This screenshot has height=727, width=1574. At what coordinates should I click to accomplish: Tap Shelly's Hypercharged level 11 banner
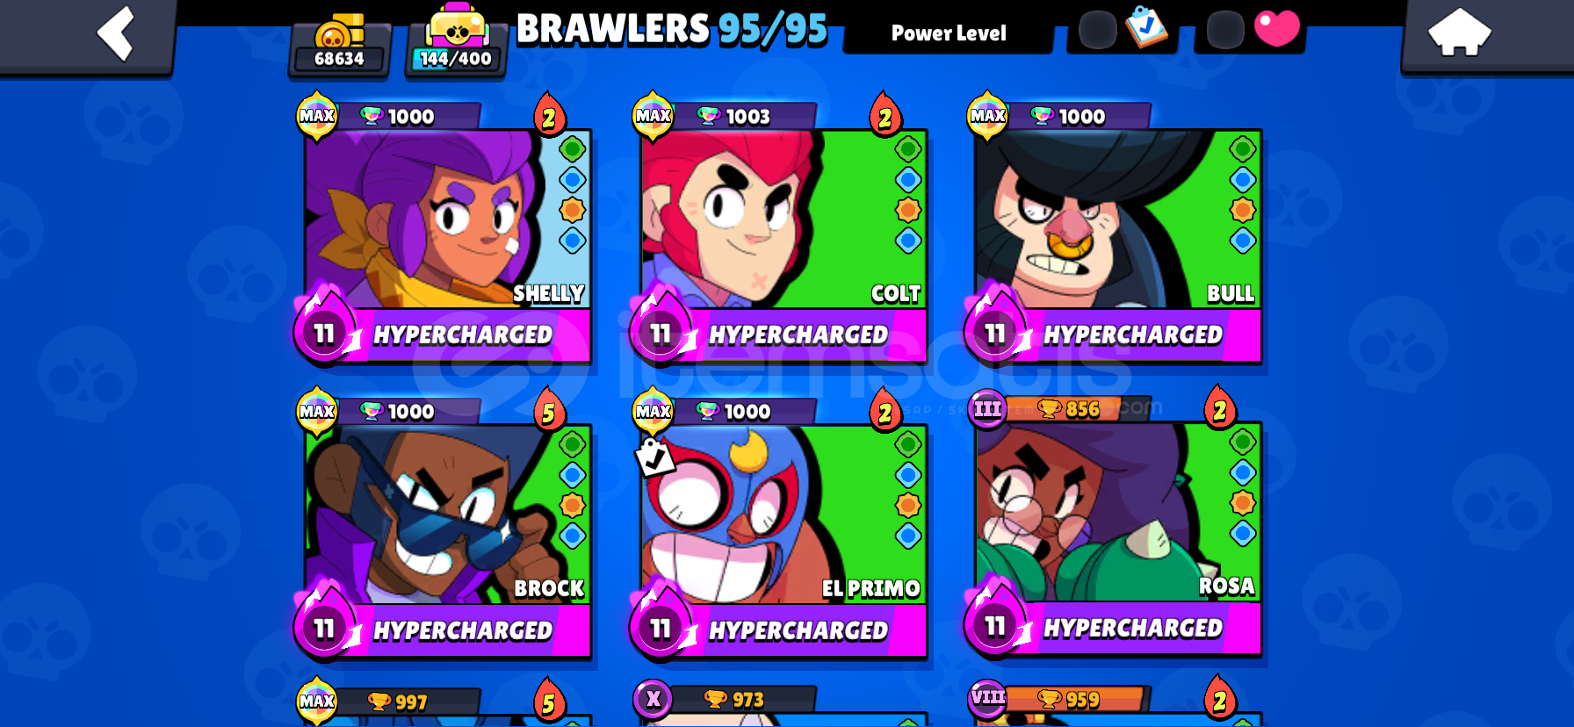pyautogui.click(x=444, y=335)
